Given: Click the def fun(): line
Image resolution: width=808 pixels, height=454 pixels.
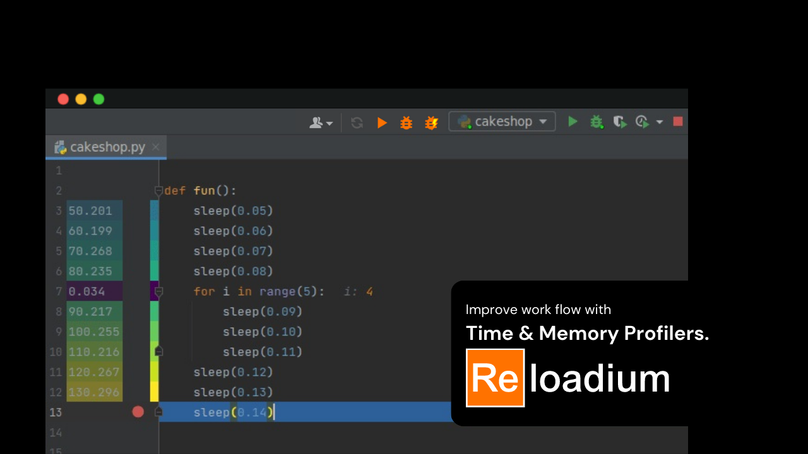Looking at the screenshot, I should (x=200, y=190).
